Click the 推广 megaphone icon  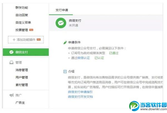coord(11,95)
